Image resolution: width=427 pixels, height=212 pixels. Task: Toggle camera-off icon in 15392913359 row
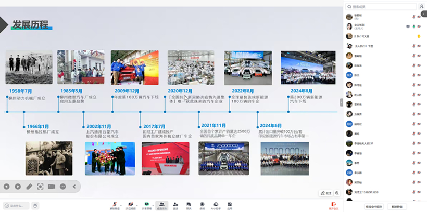pyautogui.click(x=419, y=192)
